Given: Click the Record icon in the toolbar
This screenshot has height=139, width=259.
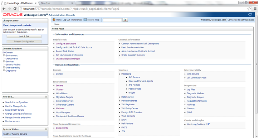Looking at the screenshot, I should click(85, 20).
